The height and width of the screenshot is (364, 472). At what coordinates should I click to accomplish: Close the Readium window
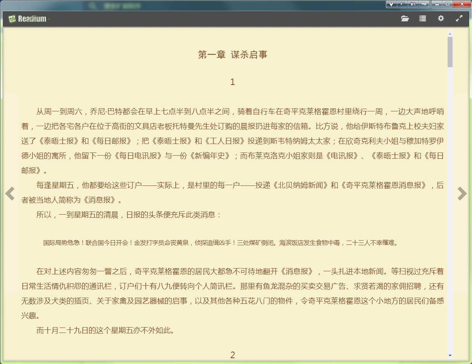(x=462, y=4)
